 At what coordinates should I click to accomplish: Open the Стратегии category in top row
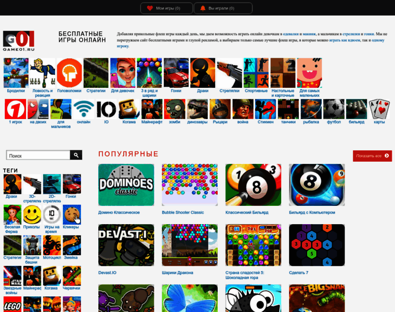(96, 73)
